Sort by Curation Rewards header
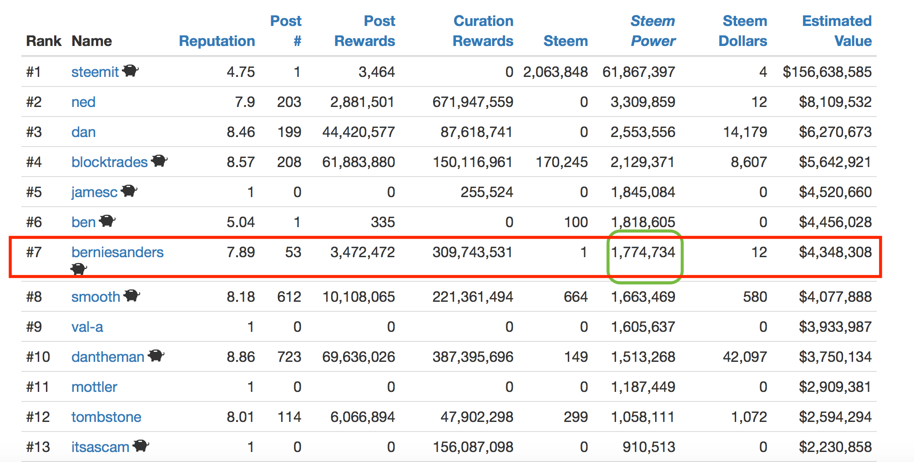The height and width of the screenshot is (462, 914). coord(483,30)
